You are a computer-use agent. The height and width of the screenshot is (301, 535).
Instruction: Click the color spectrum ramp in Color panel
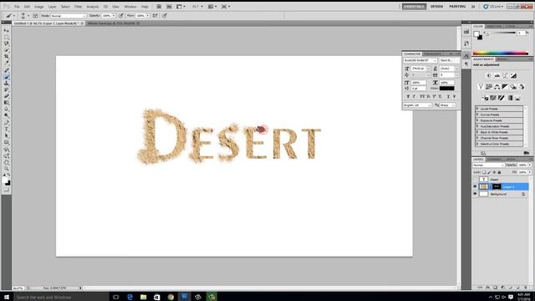pyautogui.click(x=500, y=53)
